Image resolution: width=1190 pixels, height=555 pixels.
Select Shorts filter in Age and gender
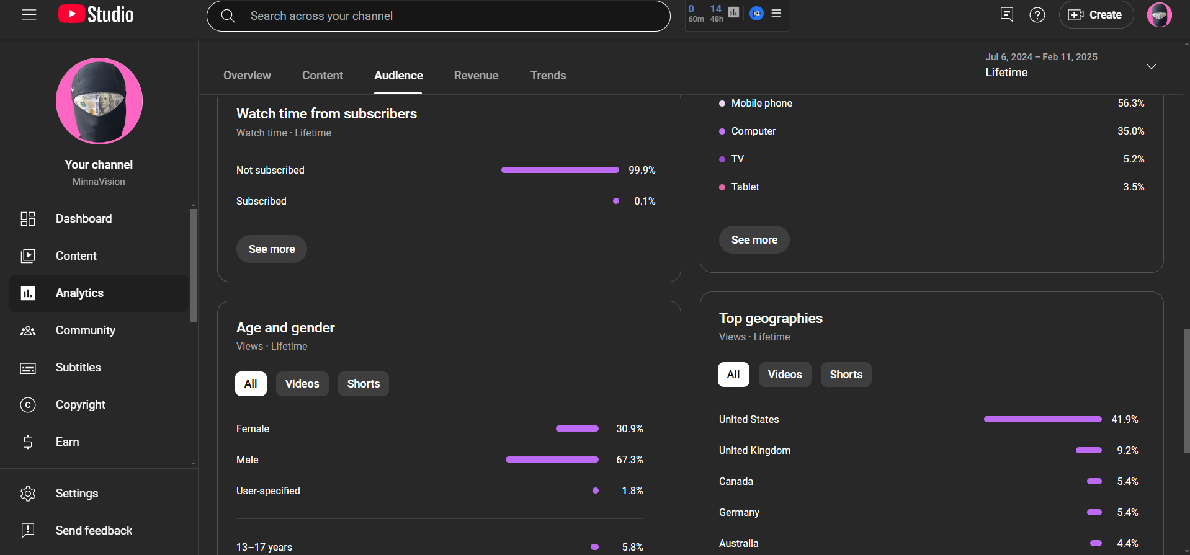coord(363,384)
